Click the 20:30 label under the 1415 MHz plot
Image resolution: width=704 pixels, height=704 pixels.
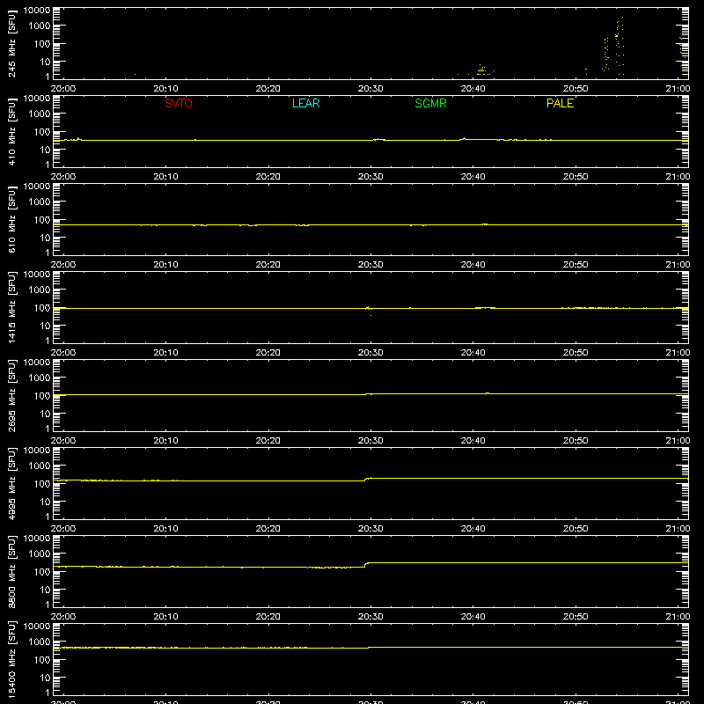[370, 353]
